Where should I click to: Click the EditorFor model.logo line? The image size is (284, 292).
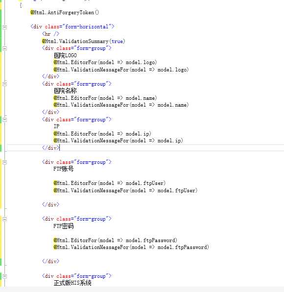(x=105, y=62)
